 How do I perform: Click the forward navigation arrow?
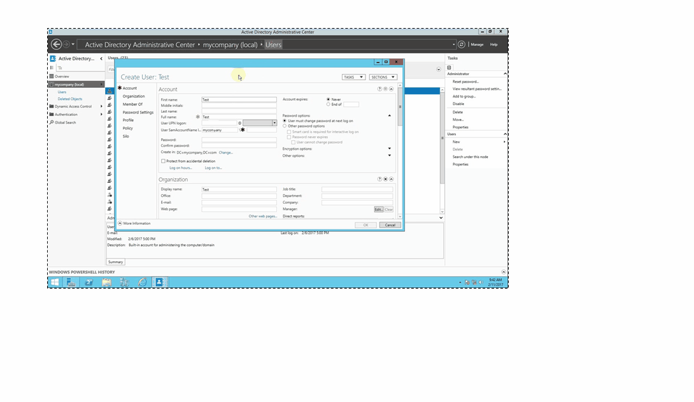point(66,44)
